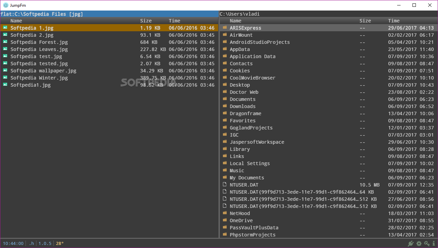Click the image icon of Softpedia 2.jpg
This screenshot has height=248, width=438.
click(5, 35)
